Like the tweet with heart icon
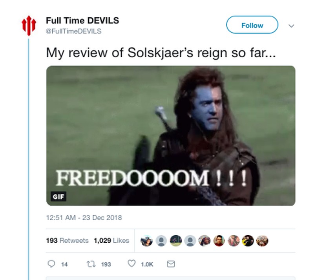 (131, 264)
